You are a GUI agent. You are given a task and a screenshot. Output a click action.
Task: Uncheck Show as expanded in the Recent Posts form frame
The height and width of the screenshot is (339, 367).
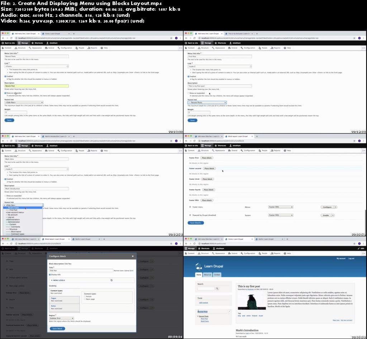[5, 93]
